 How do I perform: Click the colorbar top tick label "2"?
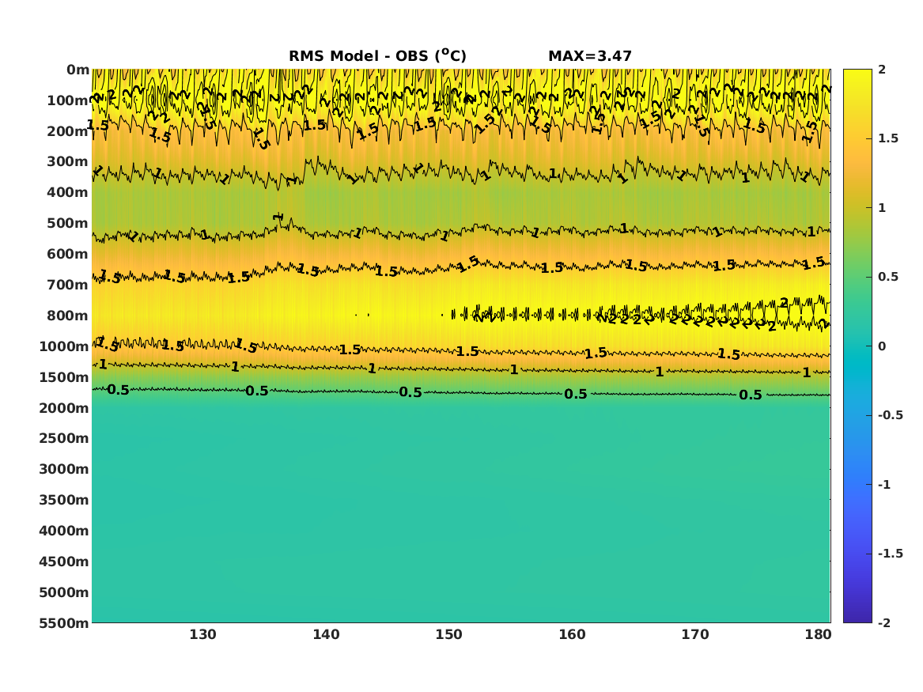point(881,70)
